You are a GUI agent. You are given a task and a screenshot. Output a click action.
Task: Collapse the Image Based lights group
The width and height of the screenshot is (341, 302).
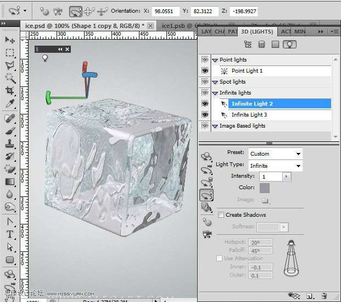215,126
